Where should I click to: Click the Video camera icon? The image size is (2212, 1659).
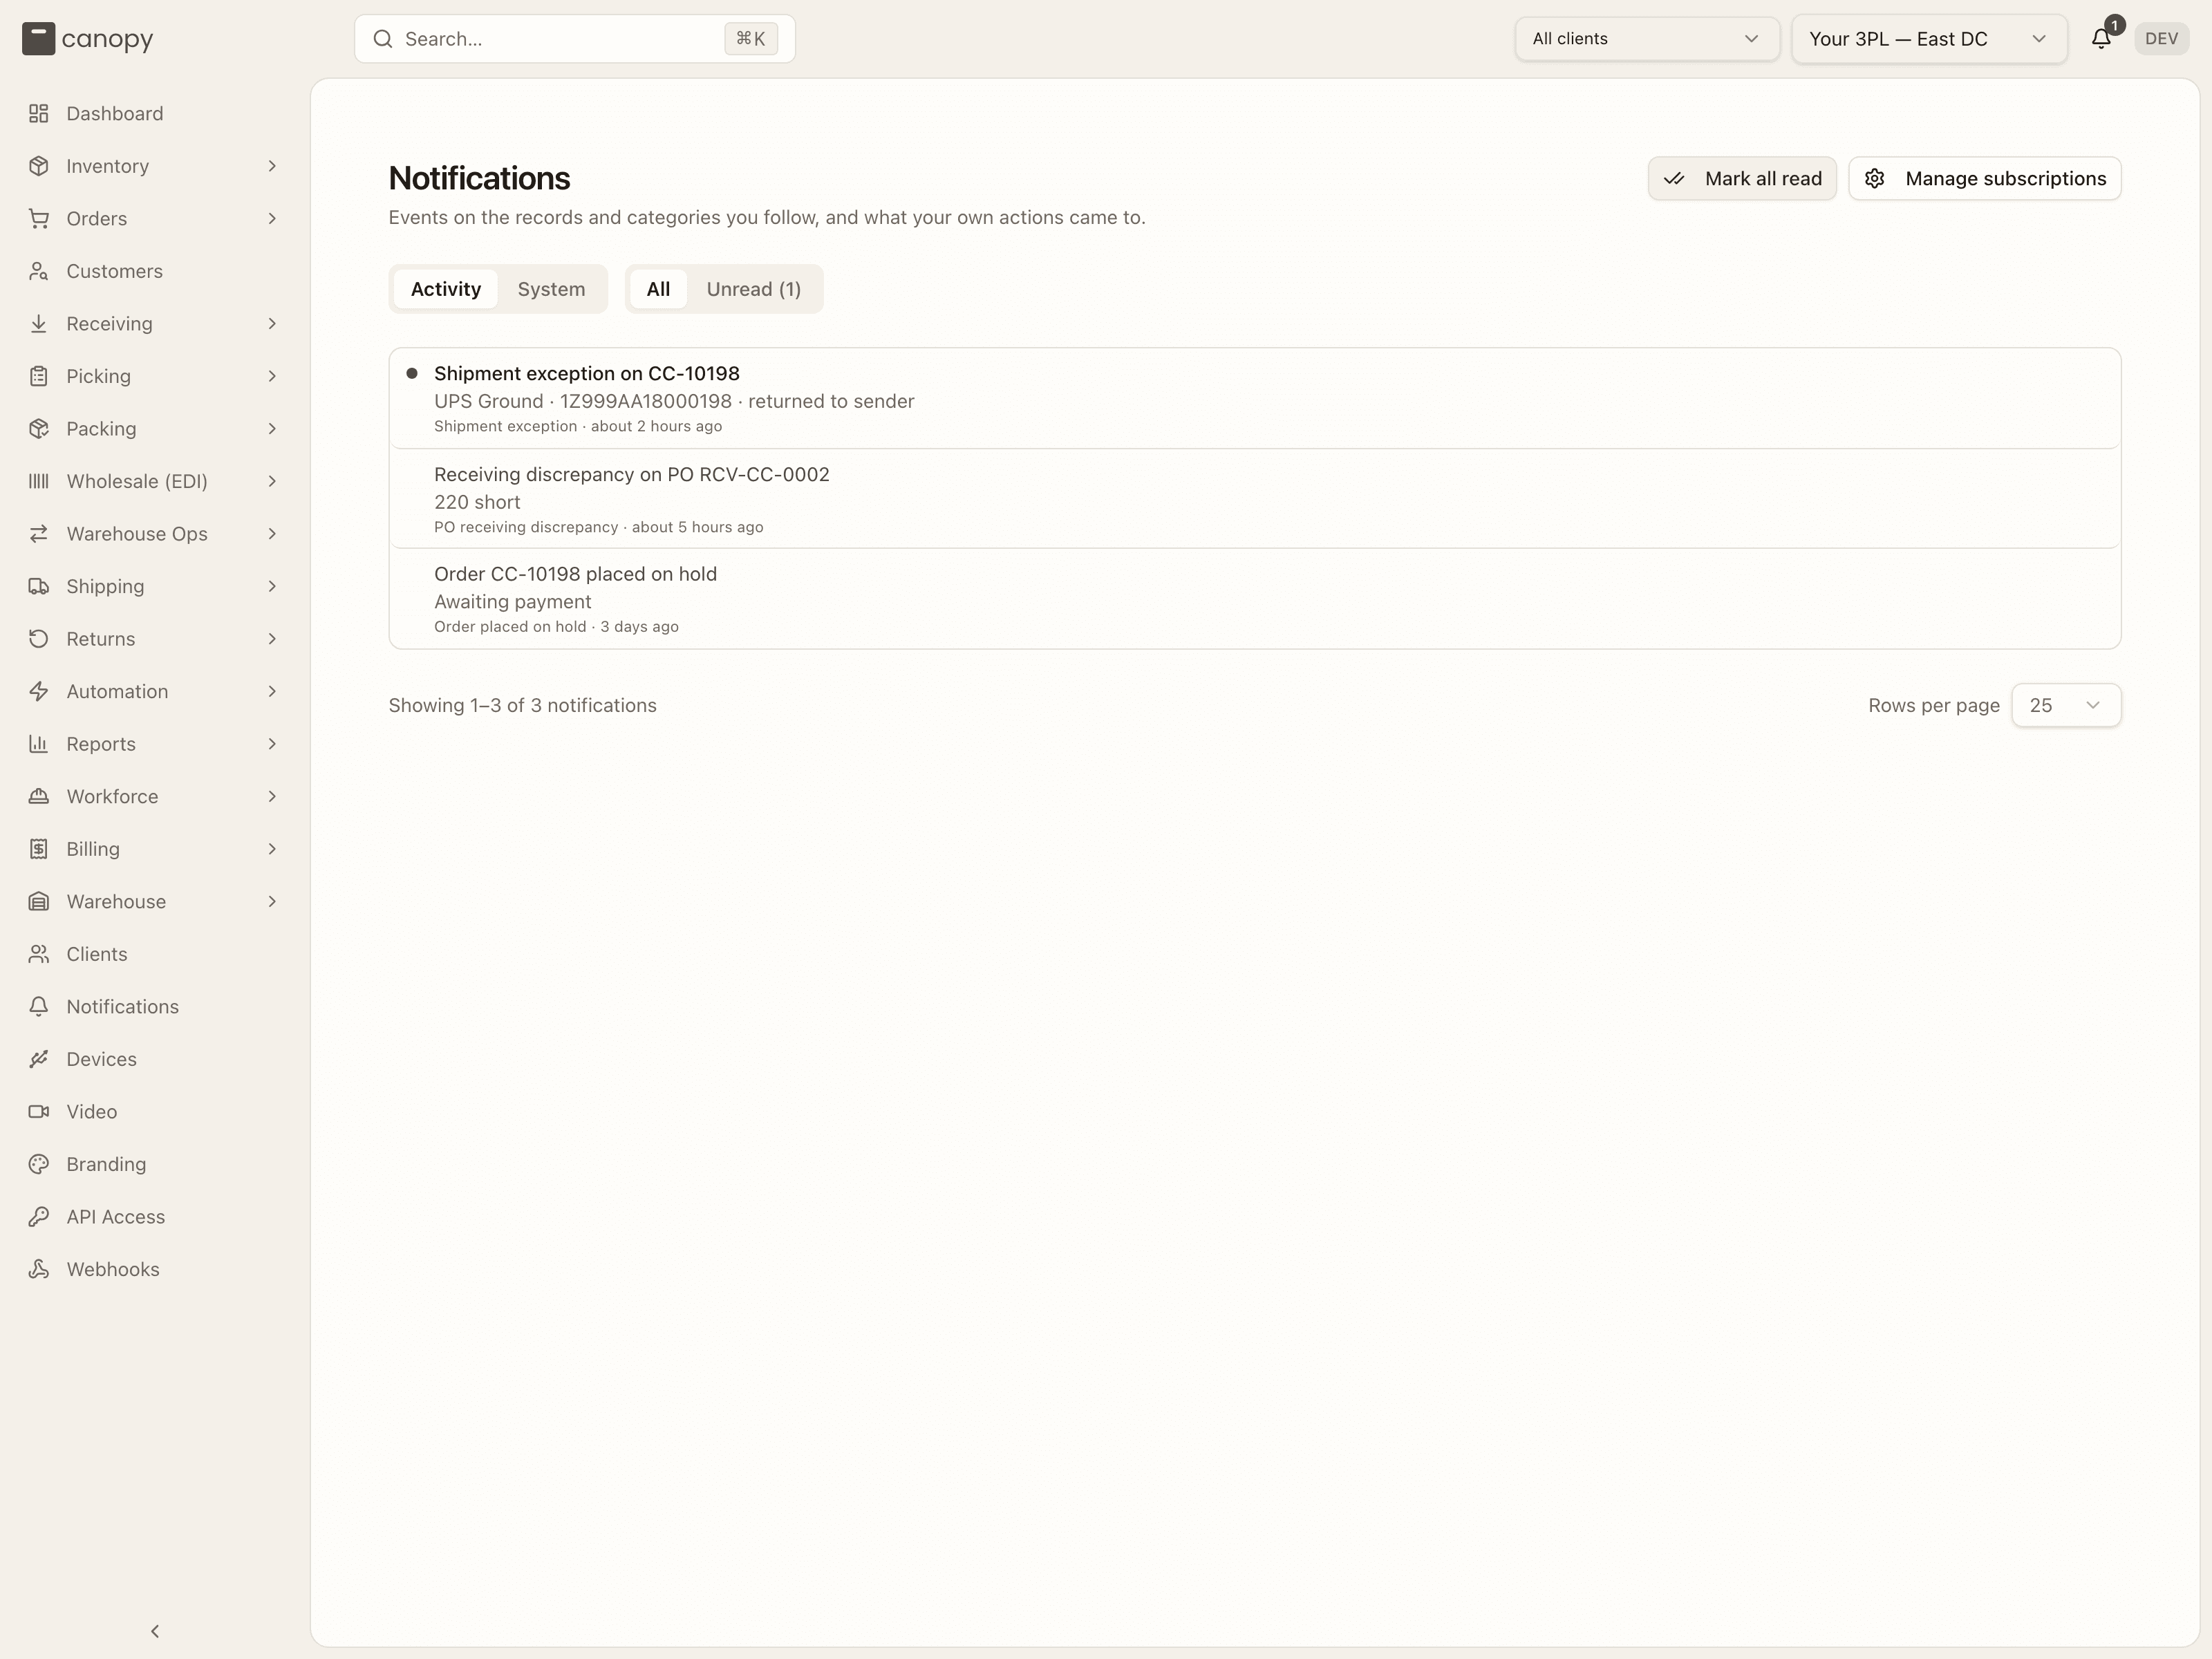39,1112
